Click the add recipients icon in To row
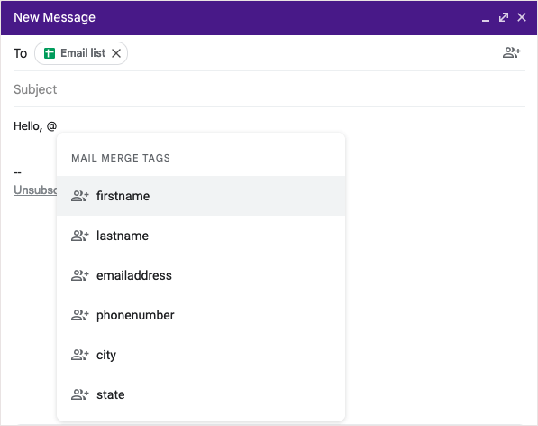538x426 pixels. 512,52
